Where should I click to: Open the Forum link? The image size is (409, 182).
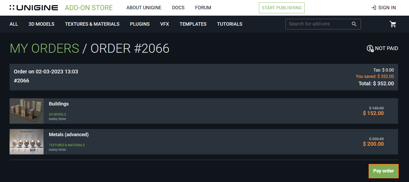pos(203,8)
